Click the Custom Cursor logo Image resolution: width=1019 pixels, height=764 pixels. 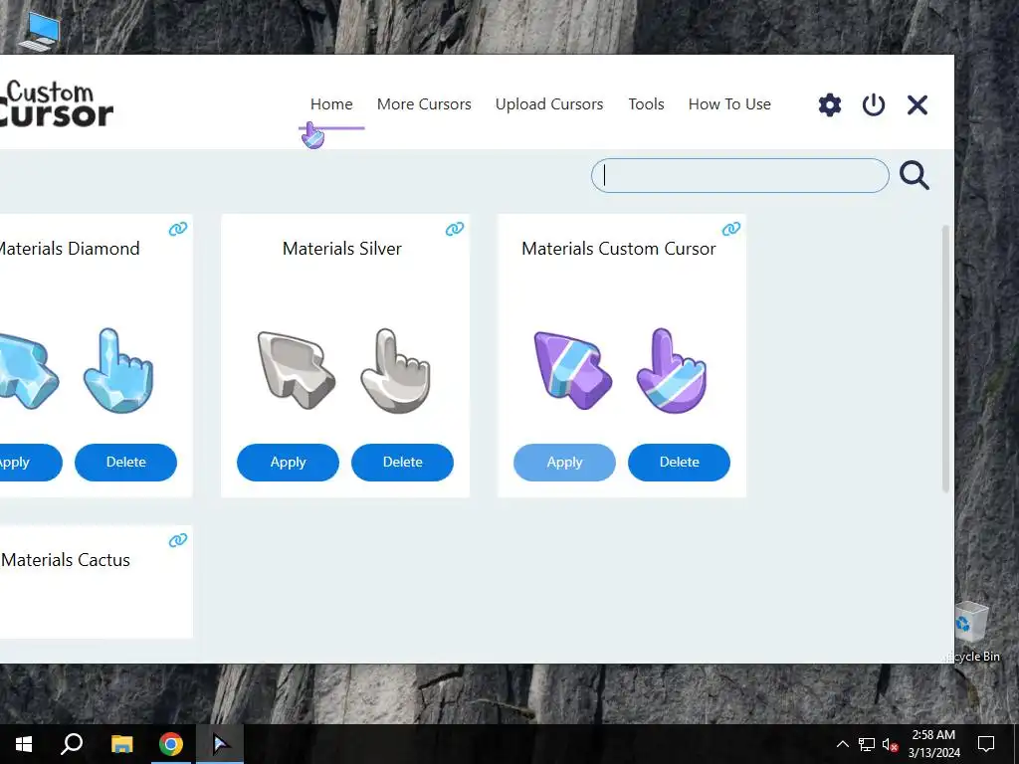(56, 103)
